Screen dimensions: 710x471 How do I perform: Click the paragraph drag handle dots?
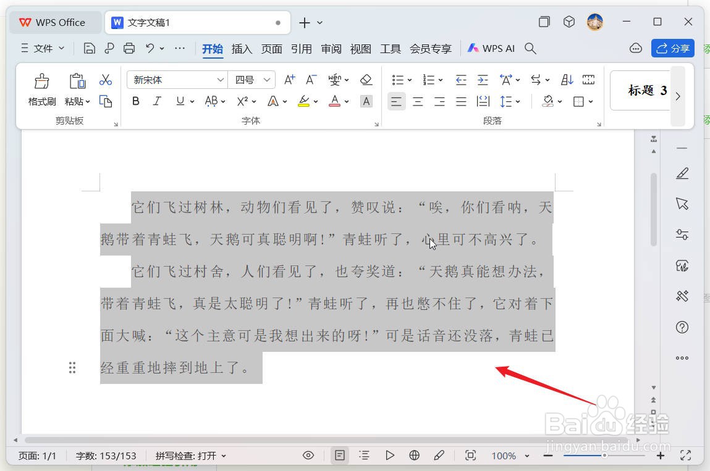pyautogui.click(x=72, y=367)
